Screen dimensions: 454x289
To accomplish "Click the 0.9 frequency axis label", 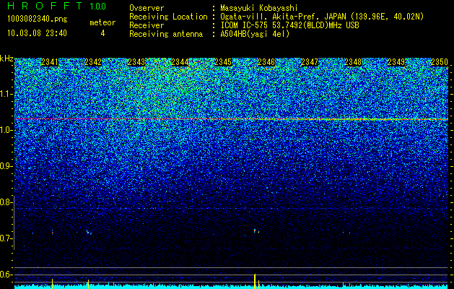I will pyautogui.click(x=6, y=166).
